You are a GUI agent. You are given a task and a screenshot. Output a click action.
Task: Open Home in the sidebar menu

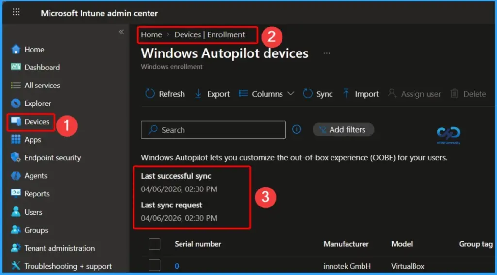[34, 50]
